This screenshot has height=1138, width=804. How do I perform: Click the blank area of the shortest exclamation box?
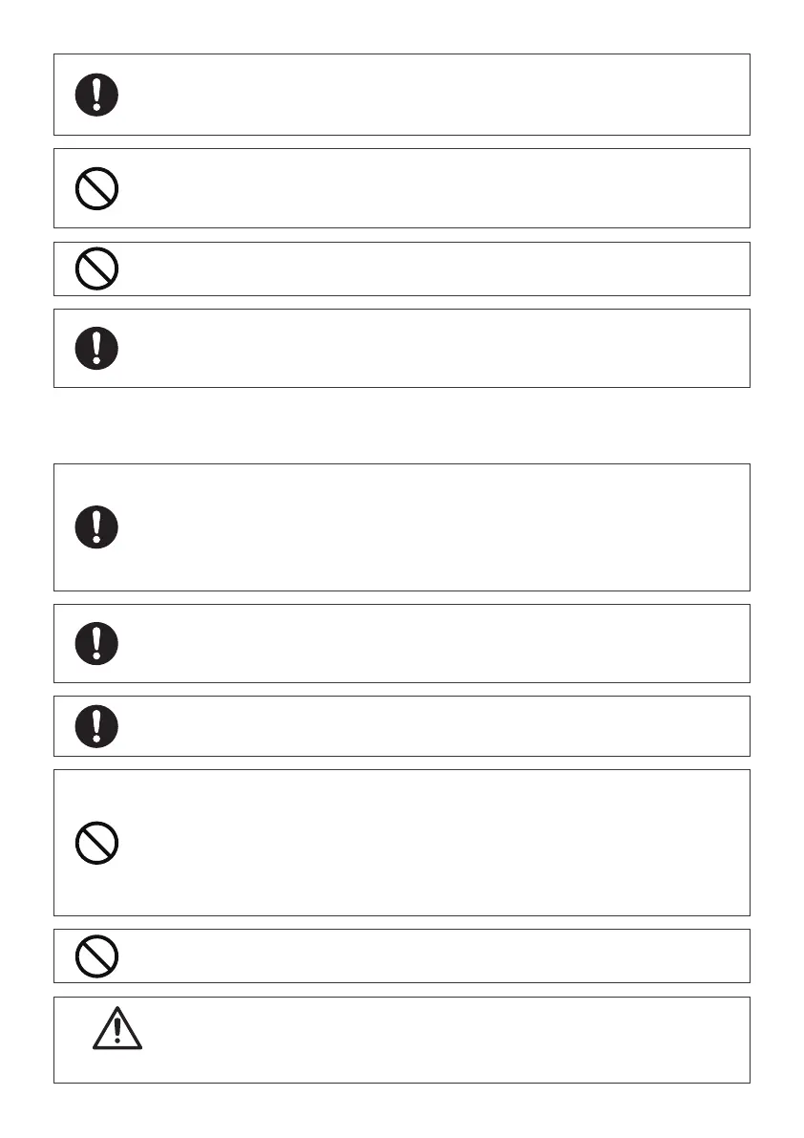click(430, 726)
